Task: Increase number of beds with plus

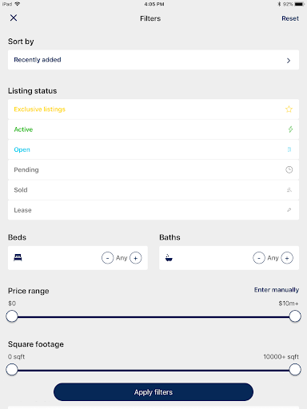Action: coord(136,258)
